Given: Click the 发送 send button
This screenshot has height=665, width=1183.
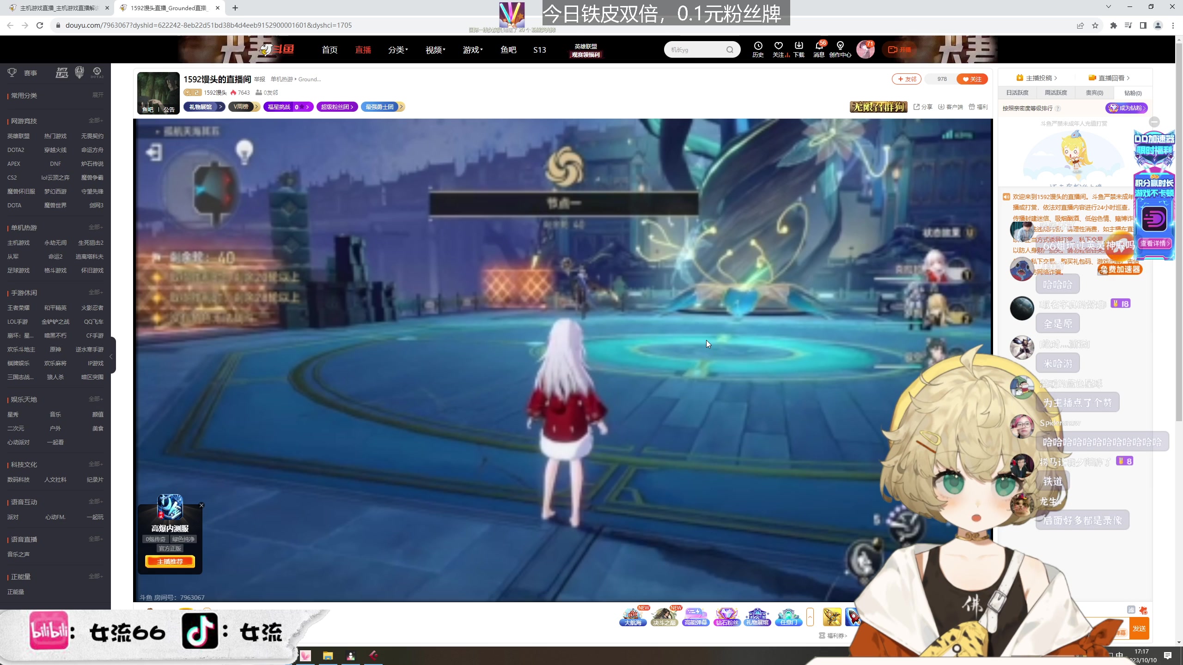Looking at the screenshot, I should point(1139,629).
